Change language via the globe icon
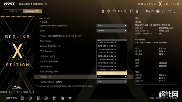This screenshot has height=102, width=182. tap(158, 11)
